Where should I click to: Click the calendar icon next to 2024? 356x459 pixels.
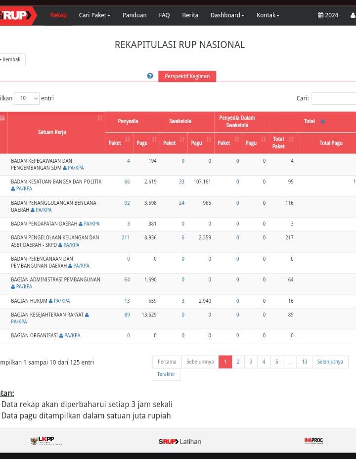pyautogui.click(x=320, y=15)
